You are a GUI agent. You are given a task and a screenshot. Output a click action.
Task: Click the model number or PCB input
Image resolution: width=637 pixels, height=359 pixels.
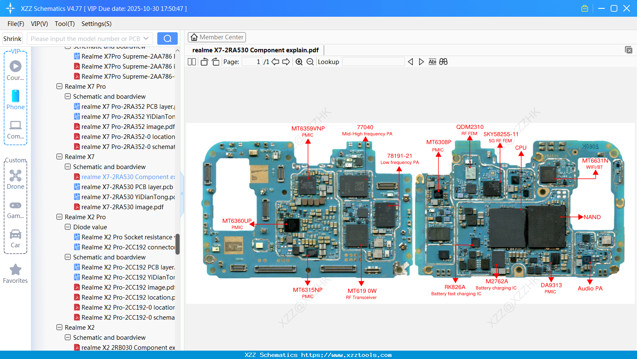click(85, 38)
